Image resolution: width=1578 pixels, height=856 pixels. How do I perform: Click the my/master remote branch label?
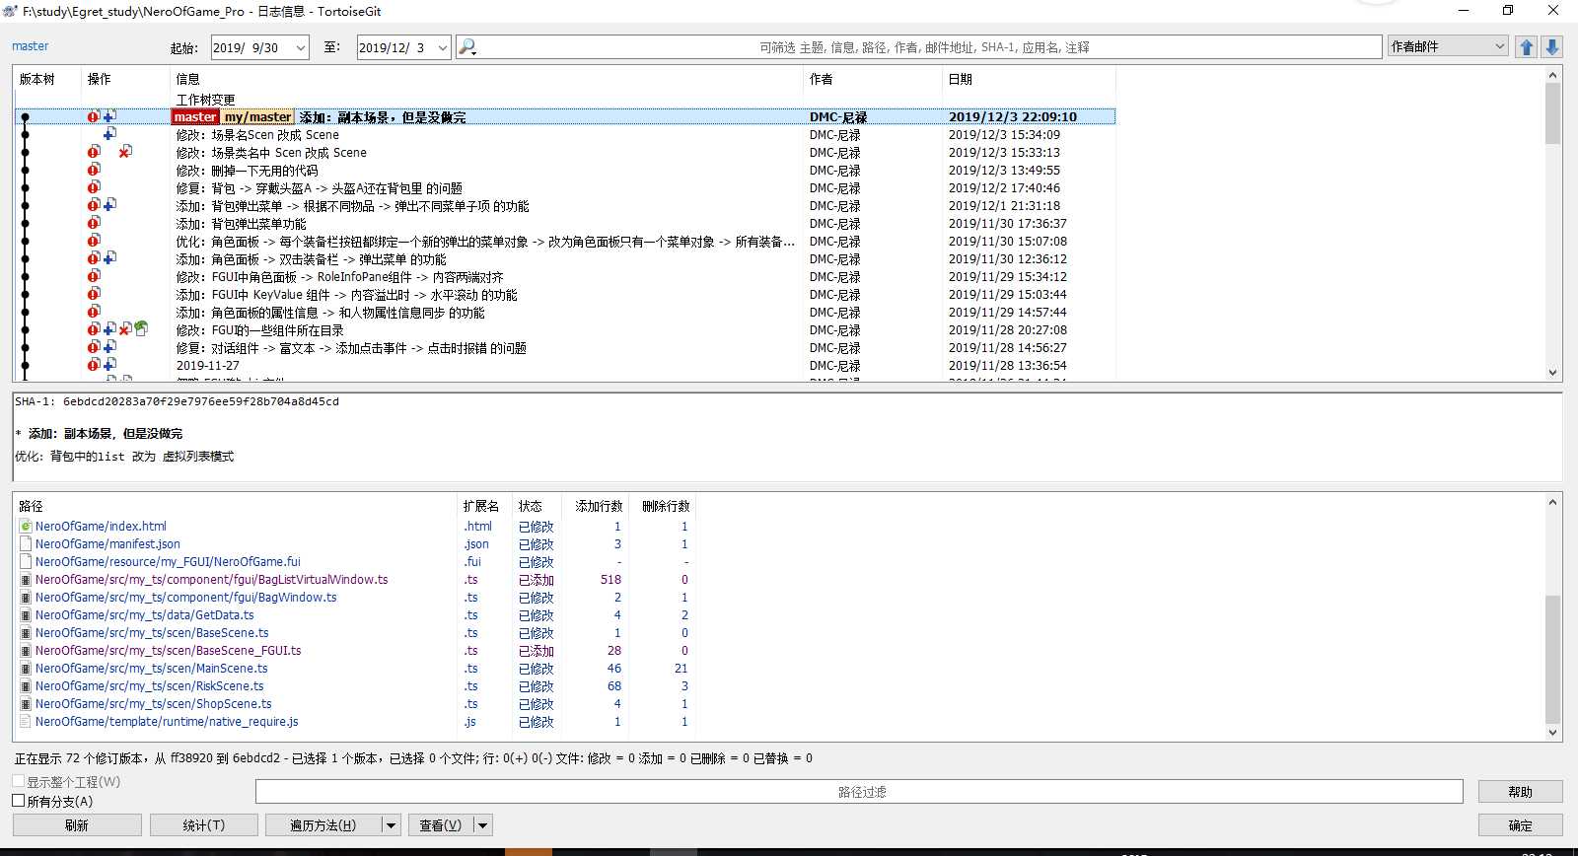coord(257,117)
